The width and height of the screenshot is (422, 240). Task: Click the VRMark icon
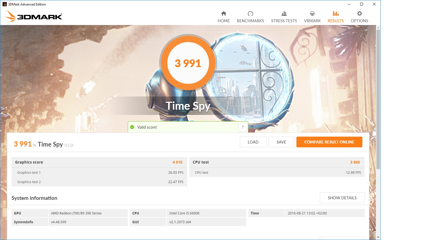312,13
